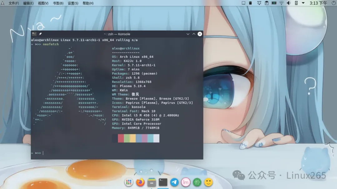
Task: Minimize the Konsole window with down chevron
Action: 188,34
